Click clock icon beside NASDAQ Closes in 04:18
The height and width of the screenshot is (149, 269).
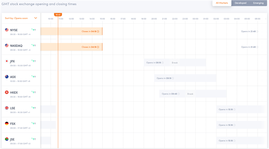98,47
